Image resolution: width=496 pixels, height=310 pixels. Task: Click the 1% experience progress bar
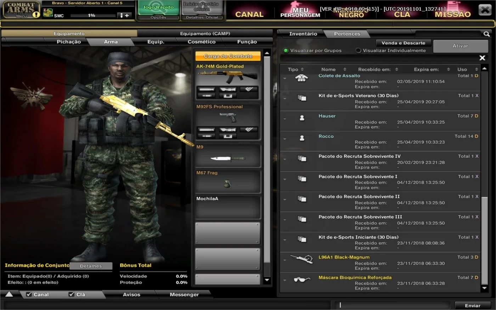(93, 16)
